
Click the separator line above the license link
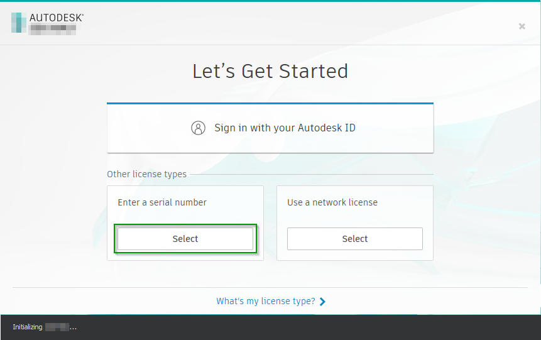click(270, 287)
